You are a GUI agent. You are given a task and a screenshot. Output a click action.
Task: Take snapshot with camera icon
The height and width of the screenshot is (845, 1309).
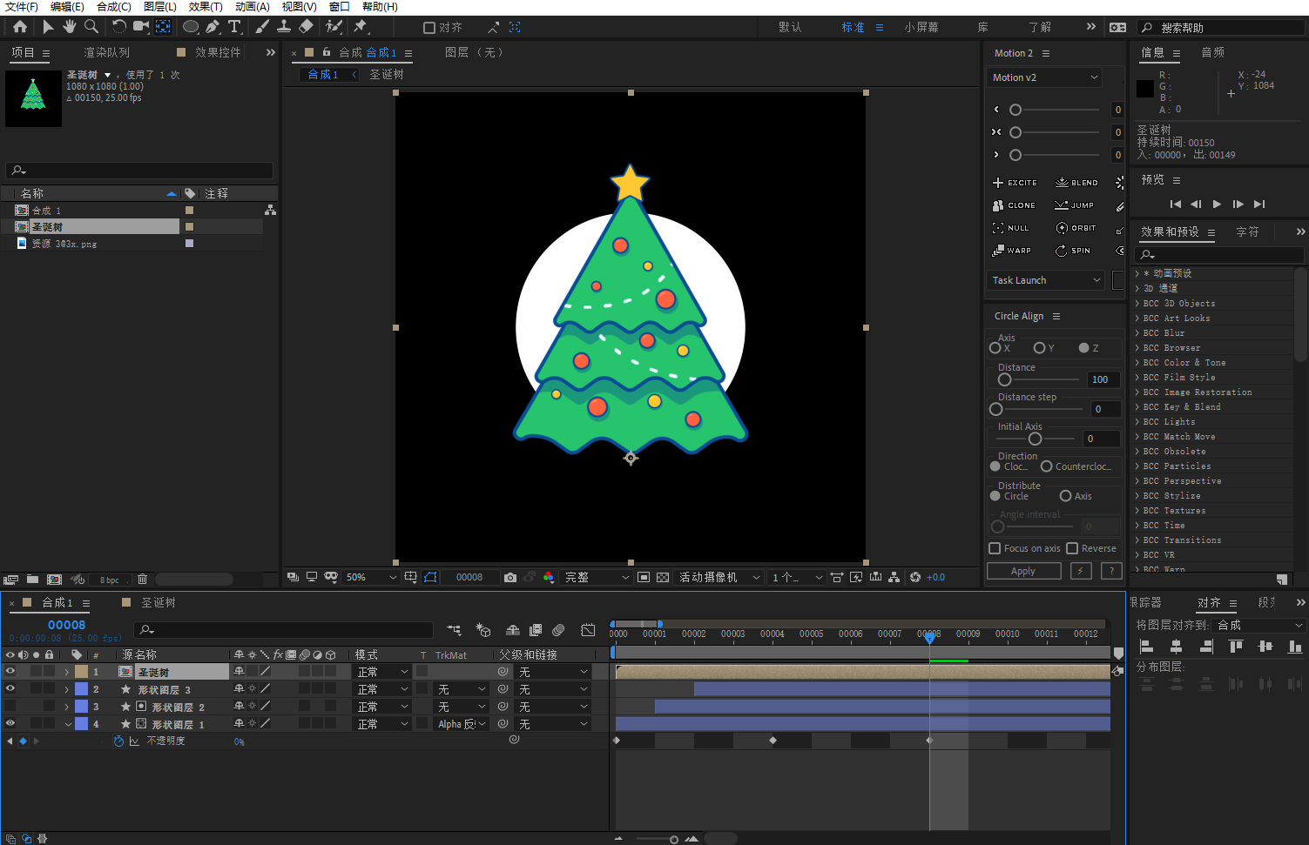click(x=510, y=577)
